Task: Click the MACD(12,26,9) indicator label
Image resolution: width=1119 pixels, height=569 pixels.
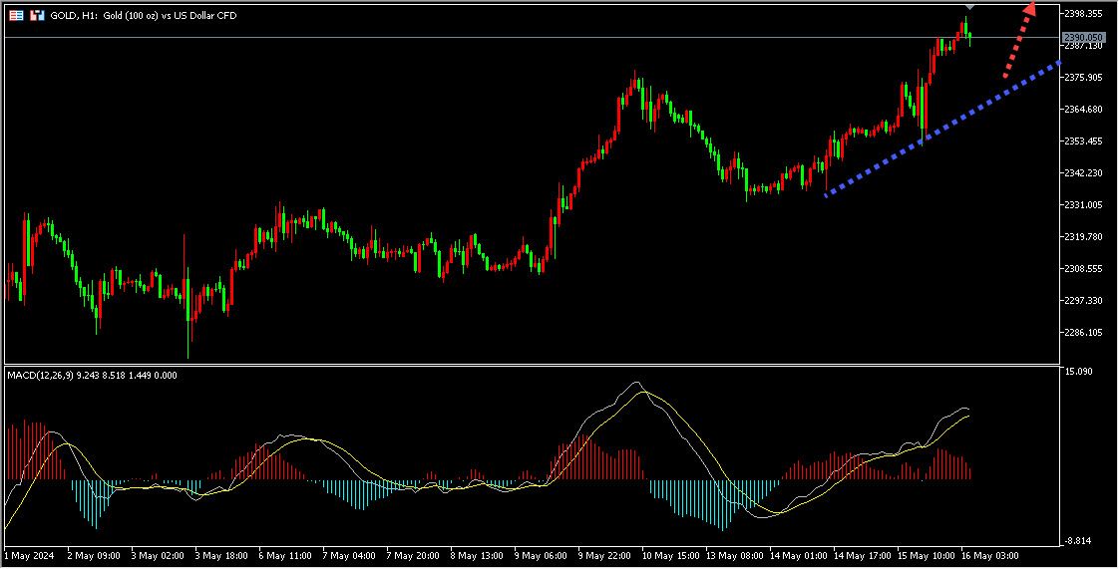Action: [x=40, y=375]
